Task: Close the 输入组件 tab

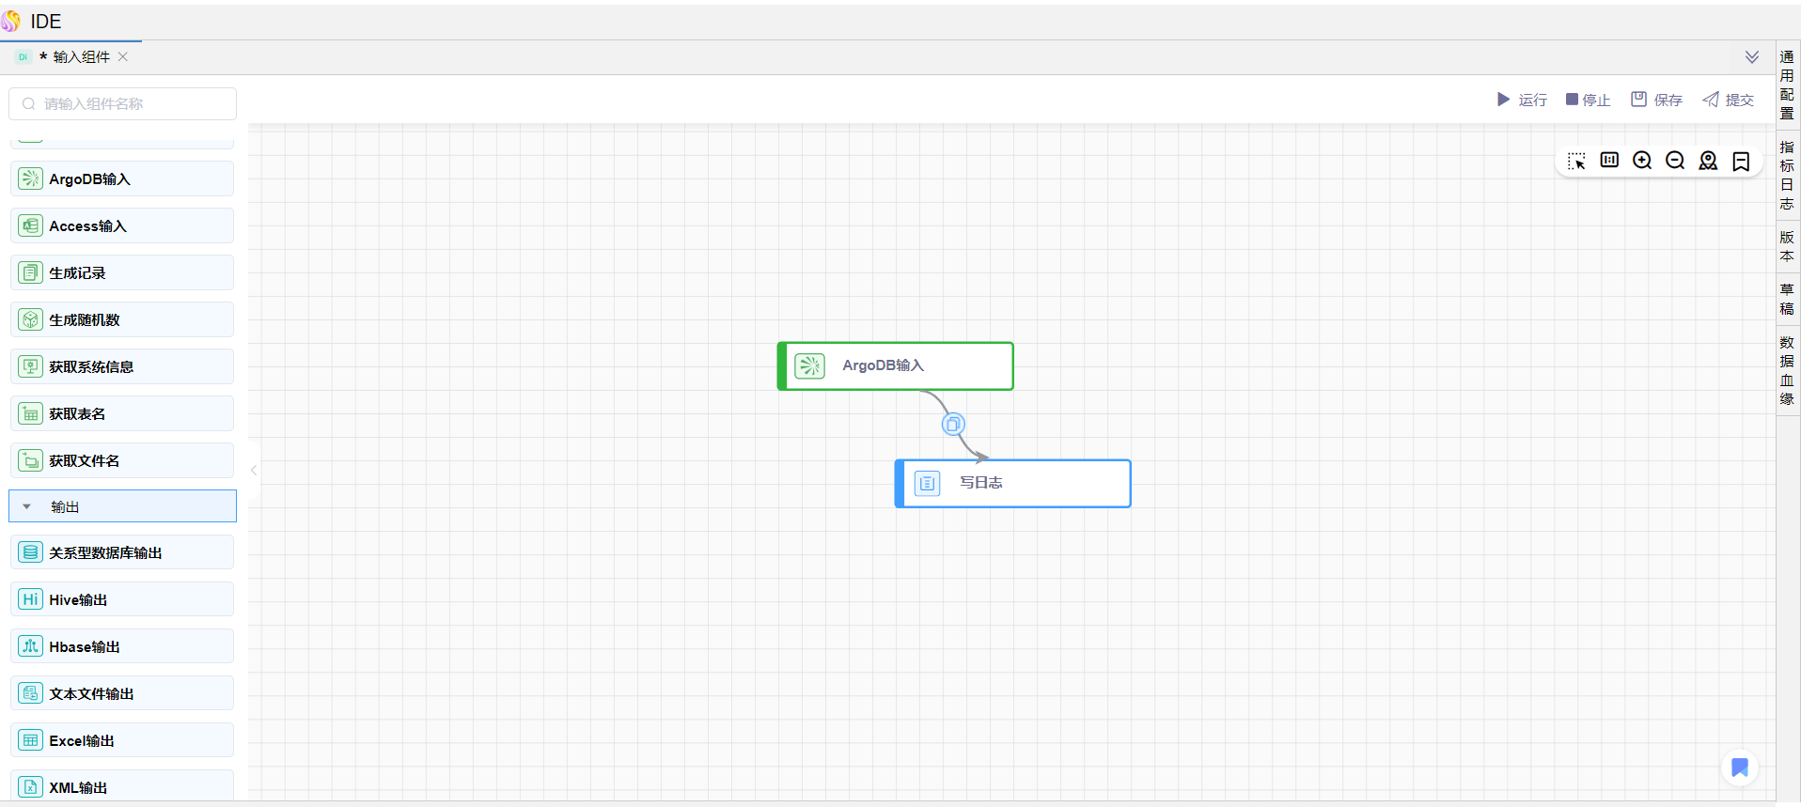Action: pos(123,57)
